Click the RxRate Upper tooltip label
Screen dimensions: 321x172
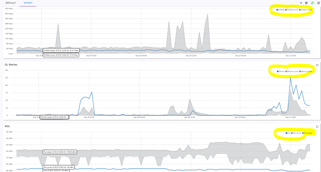[61, 50]
